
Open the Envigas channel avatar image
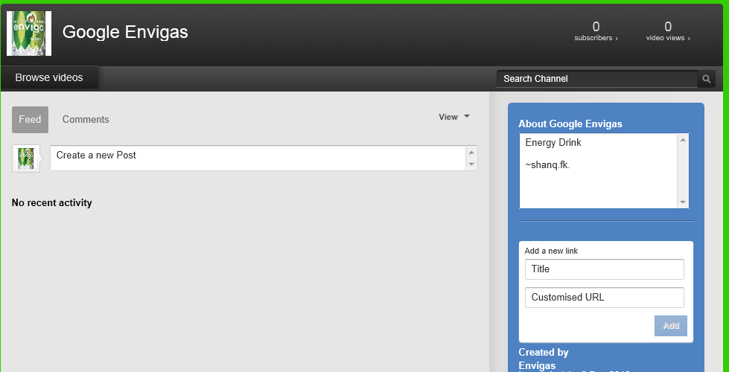(29, 33)
